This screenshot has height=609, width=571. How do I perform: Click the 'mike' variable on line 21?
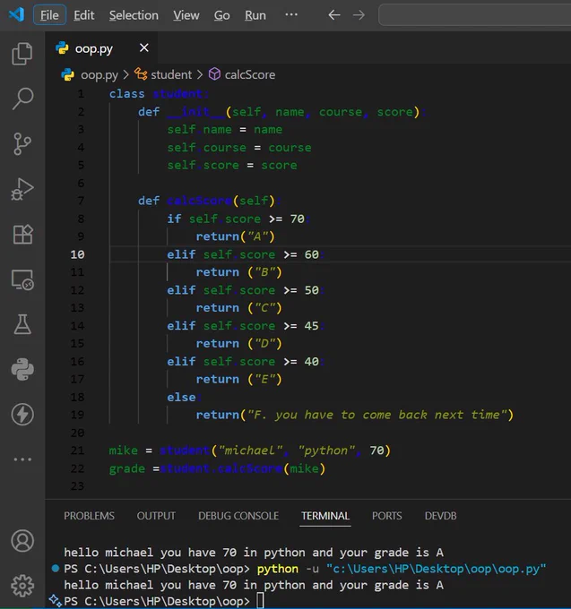click(x=123, y=450)
